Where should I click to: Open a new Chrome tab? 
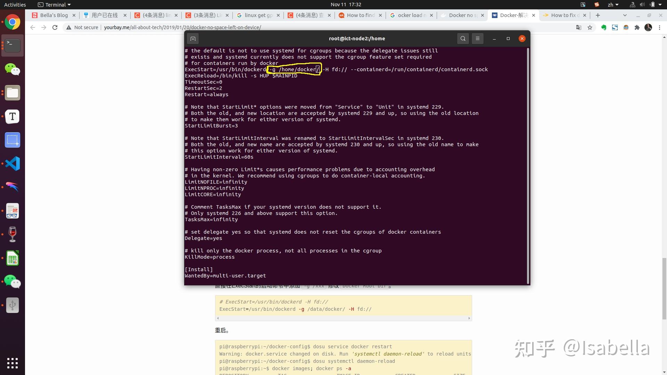[598, 15]
